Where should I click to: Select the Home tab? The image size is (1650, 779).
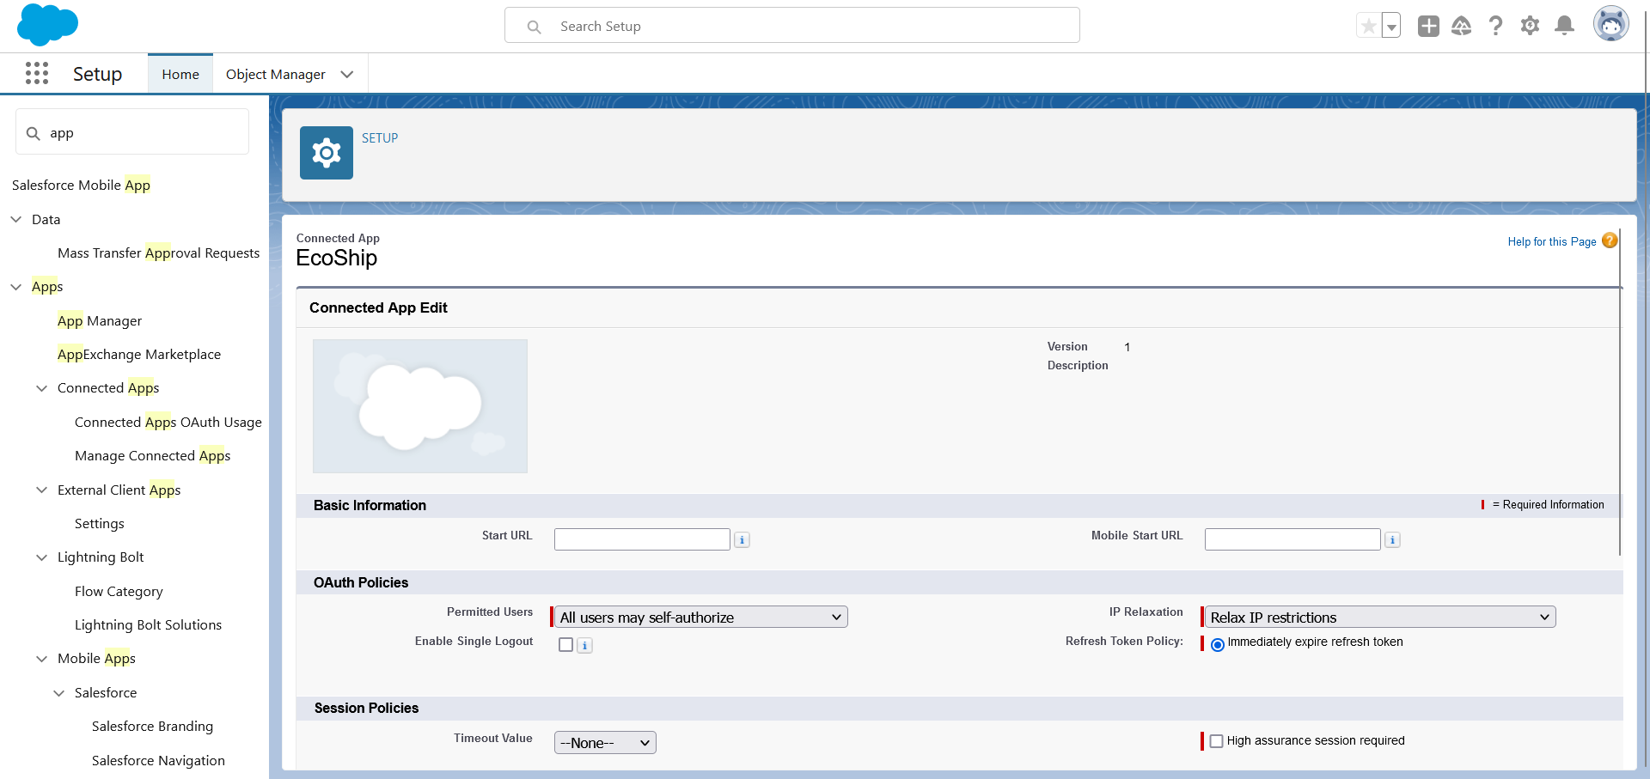(180, 75)
